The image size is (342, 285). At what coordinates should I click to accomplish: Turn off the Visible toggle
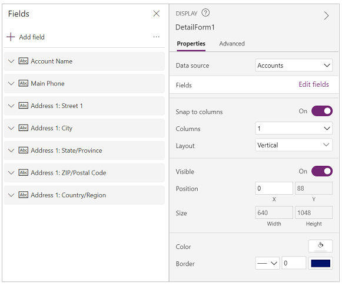click(x=322, y=171)
